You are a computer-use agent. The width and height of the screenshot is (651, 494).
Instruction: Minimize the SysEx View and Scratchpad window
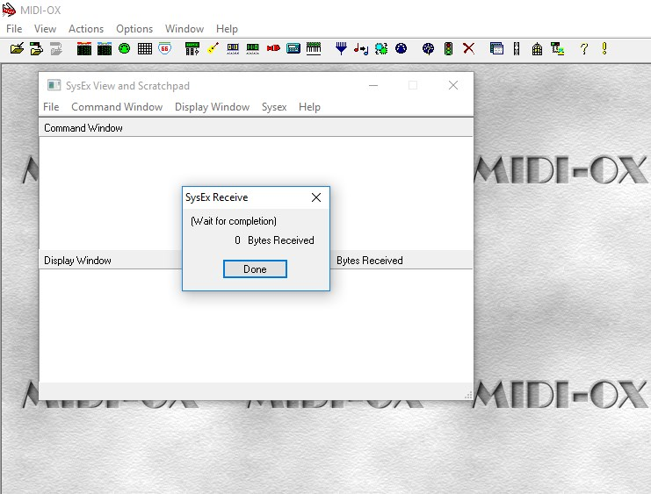(373, 85)
